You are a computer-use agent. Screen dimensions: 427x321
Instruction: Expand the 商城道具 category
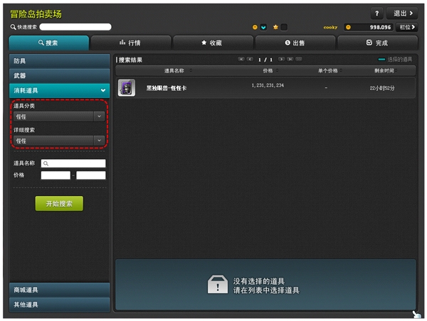[x=59, y=290]
